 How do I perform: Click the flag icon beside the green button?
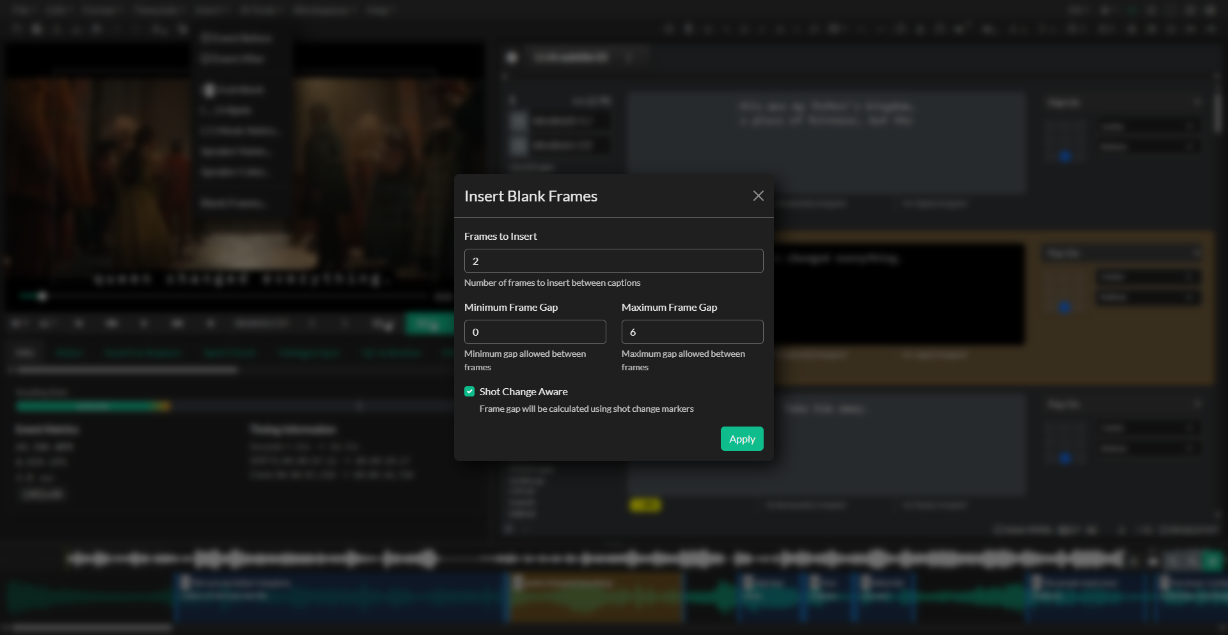(384, 324)
